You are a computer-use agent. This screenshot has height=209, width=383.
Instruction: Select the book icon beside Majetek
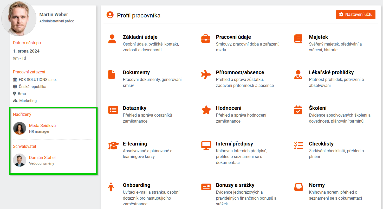(x=298, y=39)
